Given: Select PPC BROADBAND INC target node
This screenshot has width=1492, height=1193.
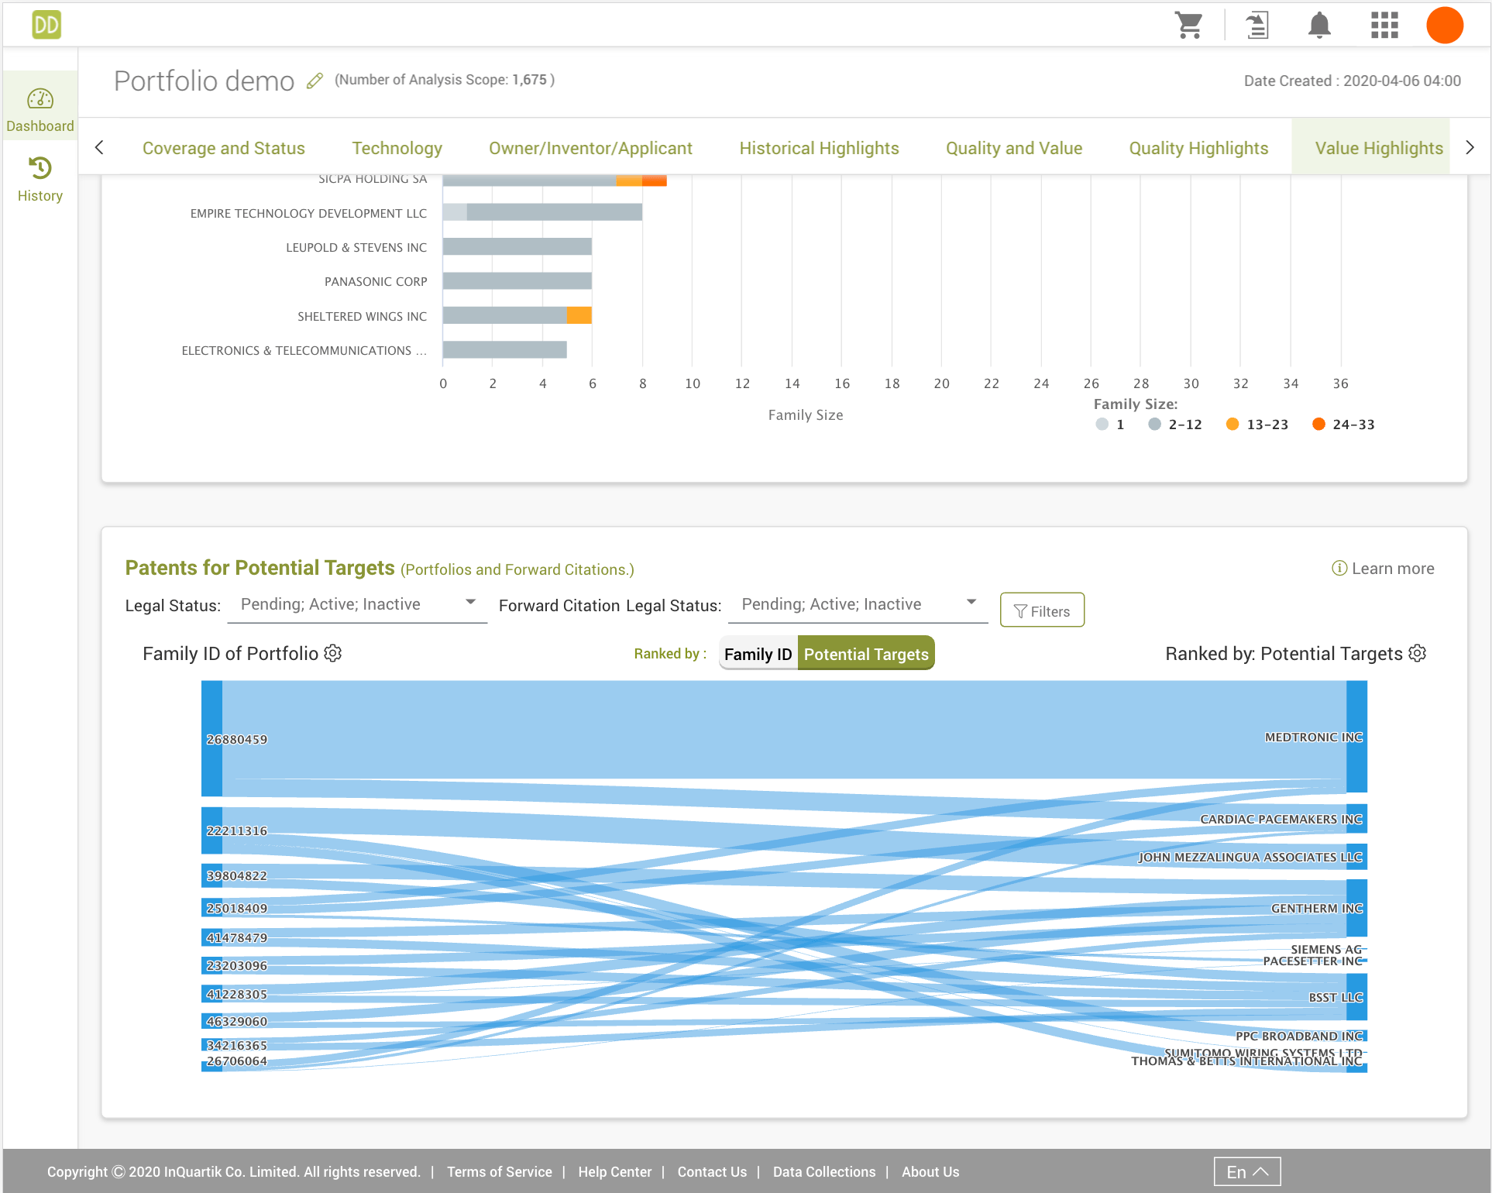Looking at the screenshot, I should click(x=1356, y=1036).
